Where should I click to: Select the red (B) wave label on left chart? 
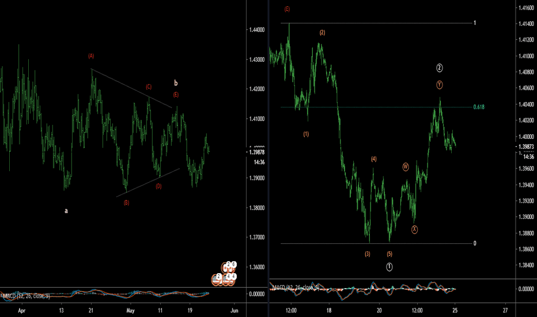point(126,202)
